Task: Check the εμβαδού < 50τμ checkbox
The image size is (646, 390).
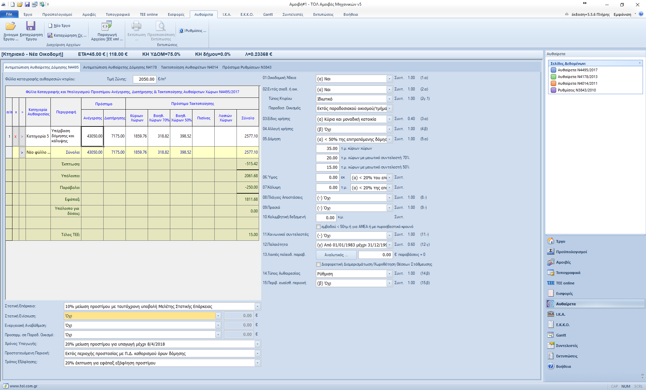Action: tap(318, 227)
